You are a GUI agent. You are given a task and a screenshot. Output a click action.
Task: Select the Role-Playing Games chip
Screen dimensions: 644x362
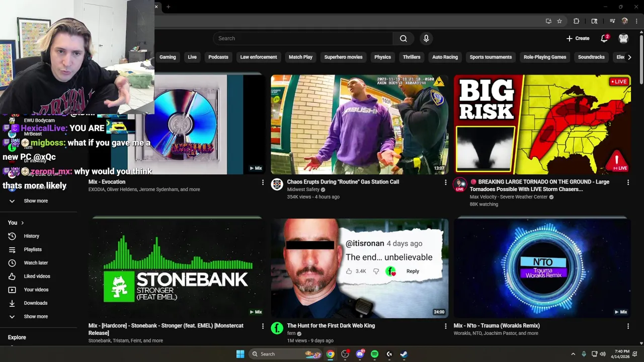pyautogui.click(x=545, y=57)
